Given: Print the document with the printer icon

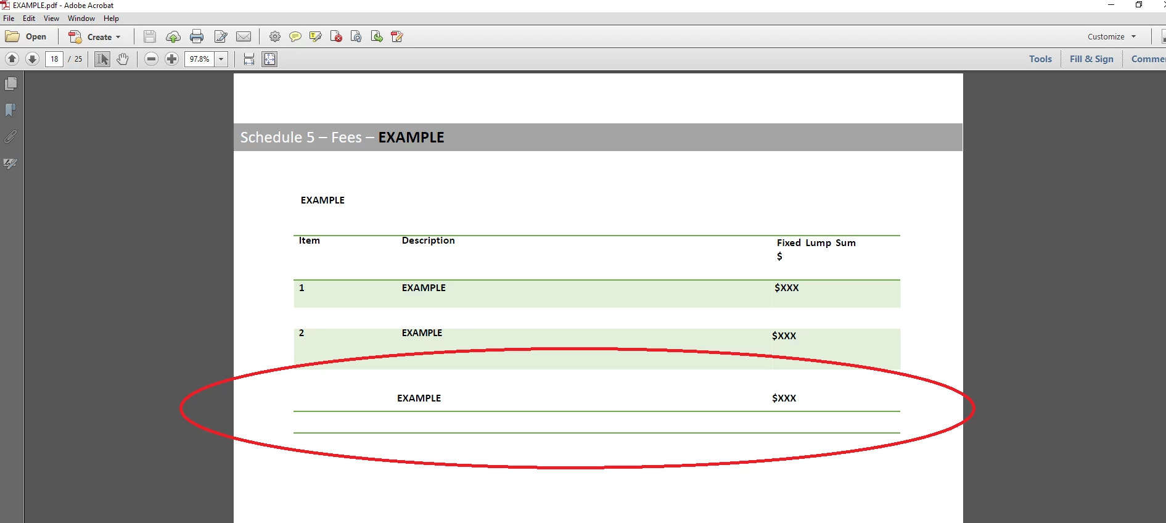Looking at the screenshot, I should (x=197, y=37).
